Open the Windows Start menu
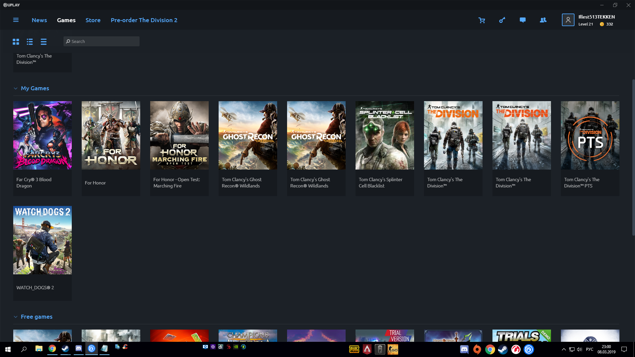 click(x=8, y=349)
